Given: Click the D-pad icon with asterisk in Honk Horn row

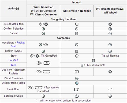Looking at the screenshot, I should click(x=110, y=89).
